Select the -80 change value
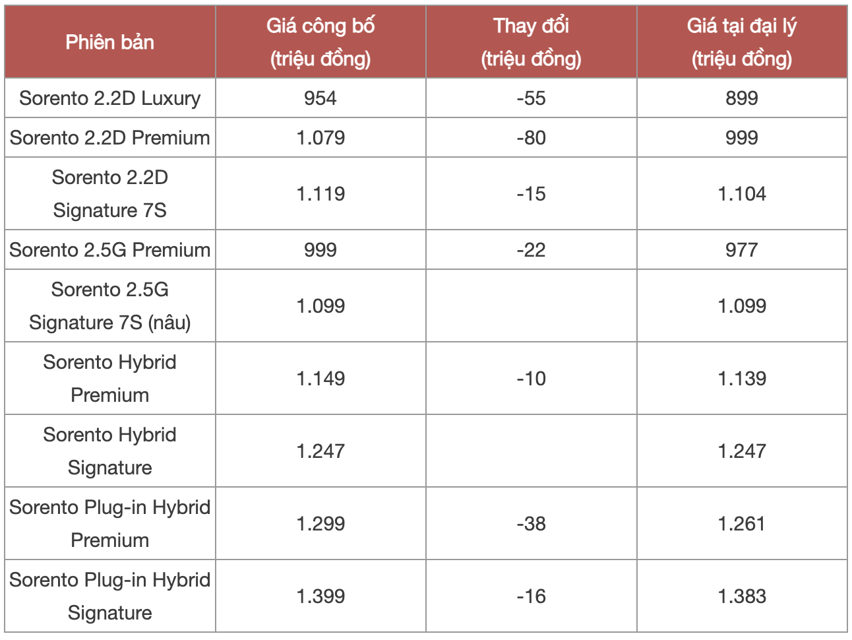The image size is (852, 640). tap(531, 138)
